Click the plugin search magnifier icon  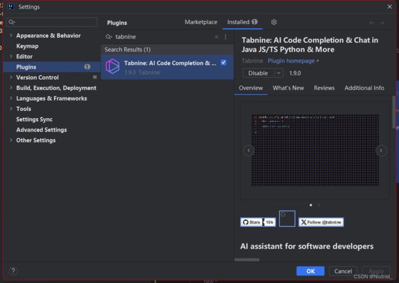click(109, 37)
